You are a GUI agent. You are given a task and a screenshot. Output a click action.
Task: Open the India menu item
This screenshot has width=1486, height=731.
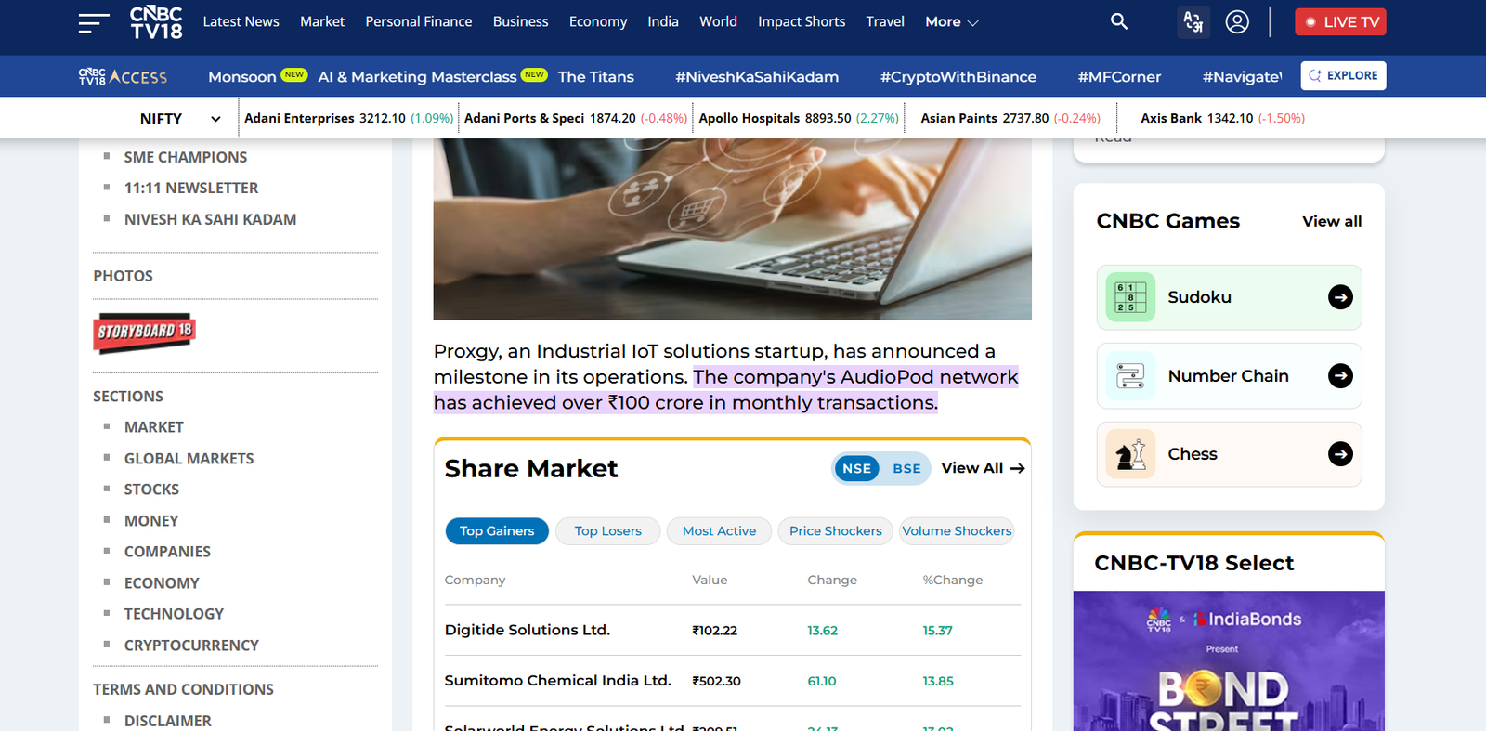pyautogui.click(x=663, y=21)
